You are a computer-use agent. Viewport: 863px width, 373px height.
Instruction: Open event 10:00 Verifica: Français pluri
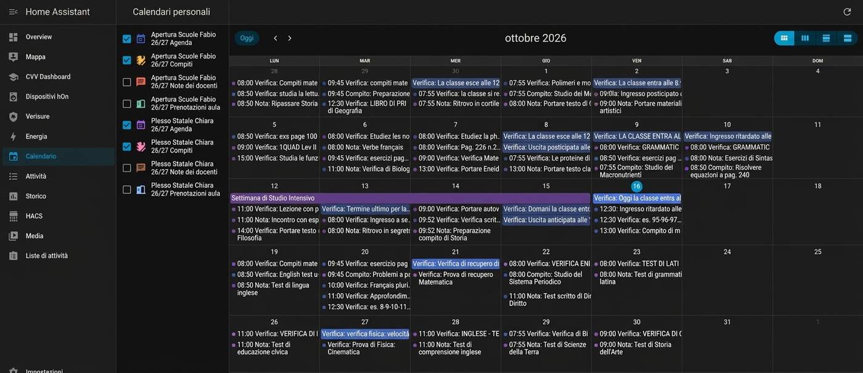tap(365, 286)
